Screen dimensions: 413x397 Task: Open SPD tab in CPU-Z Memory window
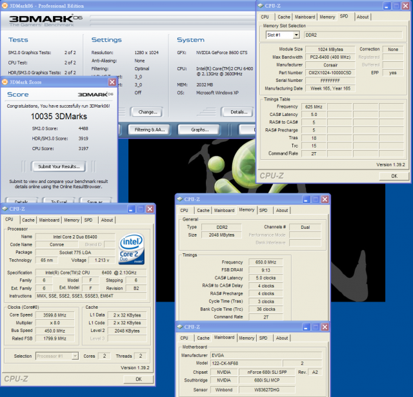tap(263, 211)
